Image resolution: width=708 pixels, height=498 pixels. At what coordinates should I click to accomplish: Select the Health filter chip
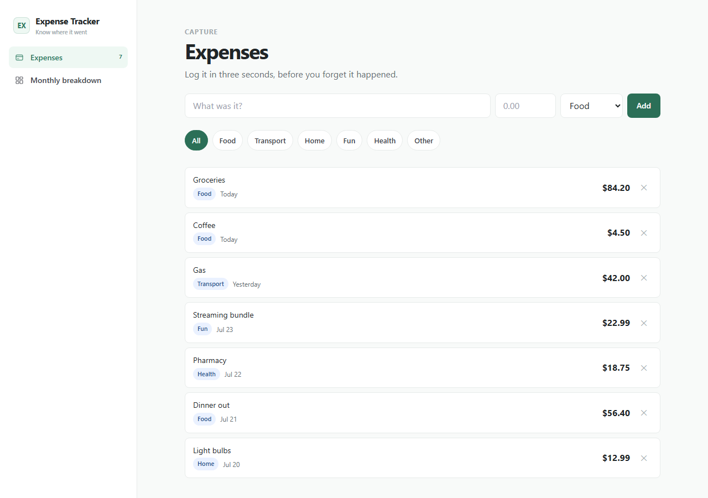384,141
